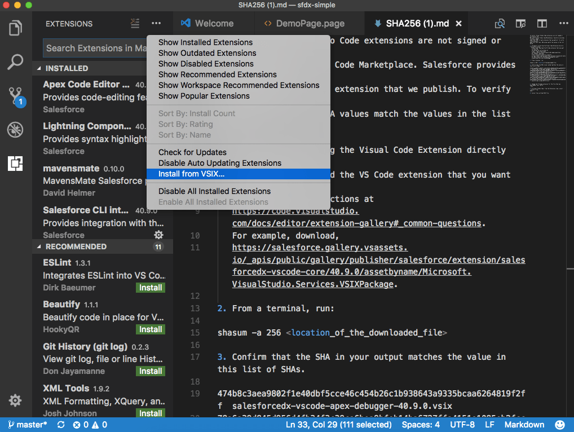Install the XML Tools extension

click(151, 413)
